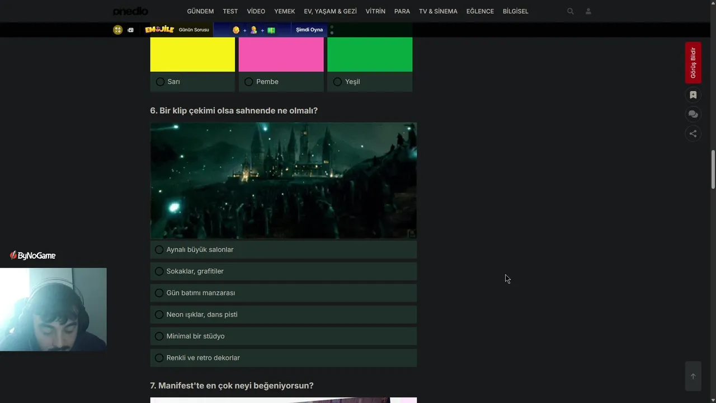Select the Yeşil radio option
Screen dimensions: 716x403
coord(370,82)
